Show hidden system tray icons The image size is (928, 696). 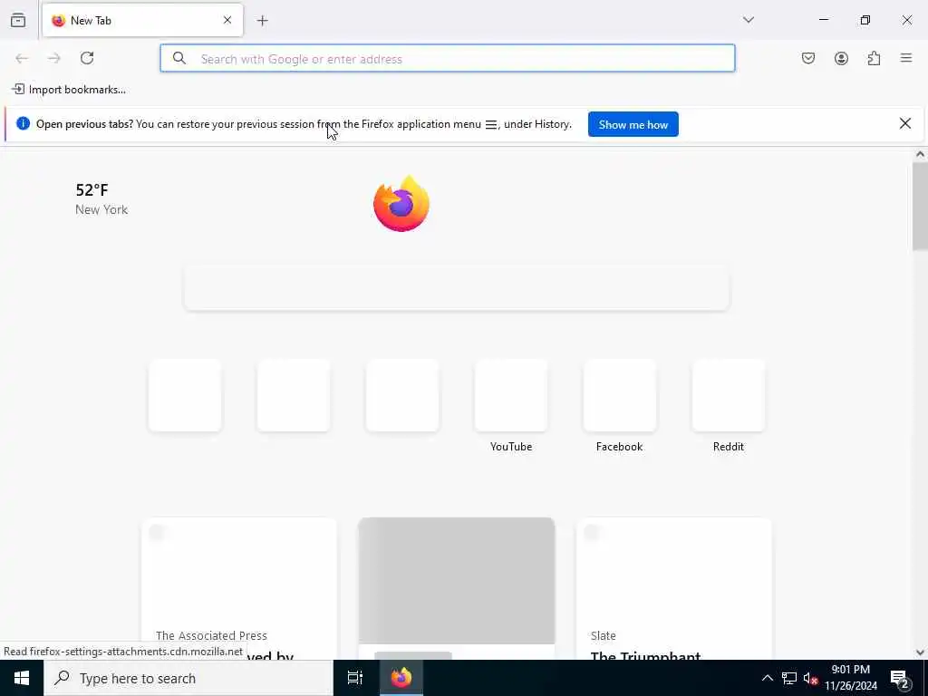tap(767, 678)
